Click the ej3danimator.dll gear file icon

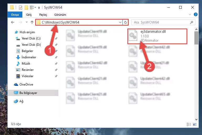tap(133, 35)
